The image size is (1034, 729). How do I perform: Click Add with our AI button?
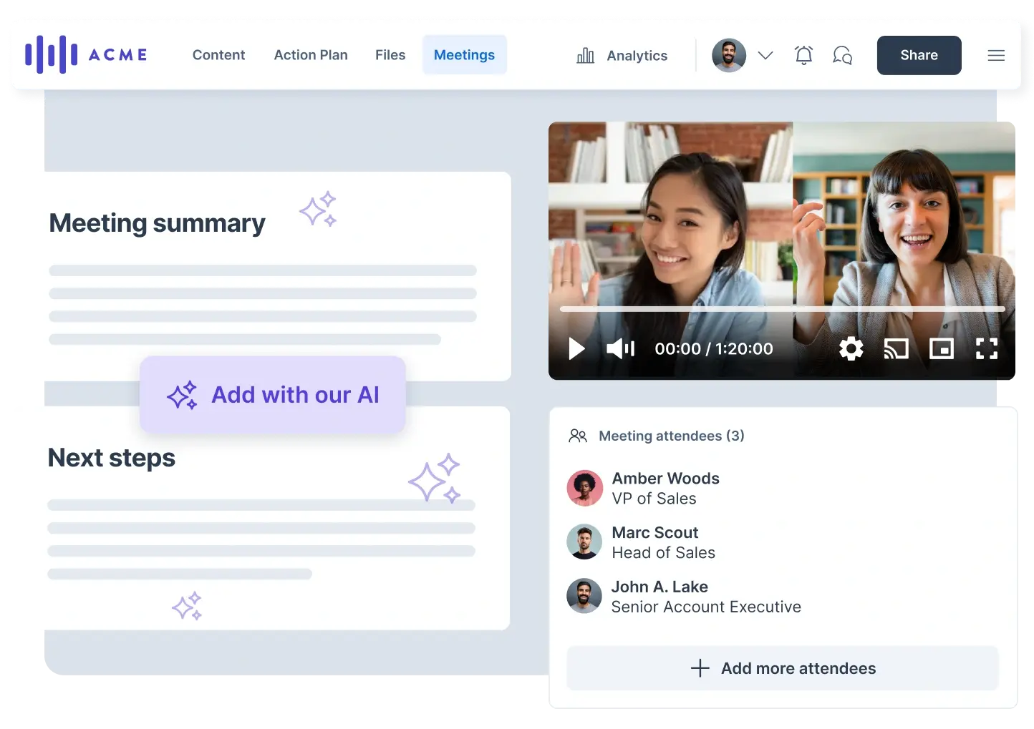click(273, 395)
